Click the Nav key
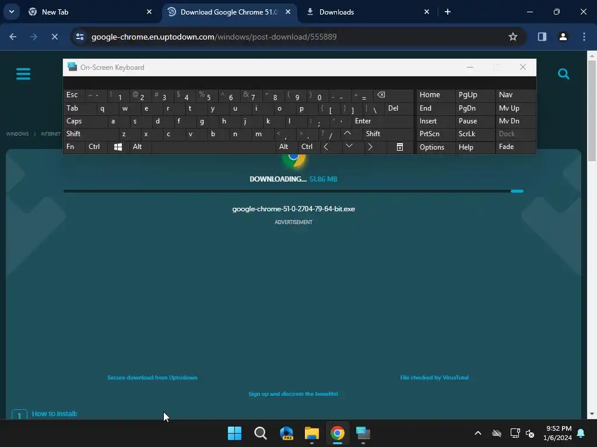This screenshot has height=447, width=597. 515,95
